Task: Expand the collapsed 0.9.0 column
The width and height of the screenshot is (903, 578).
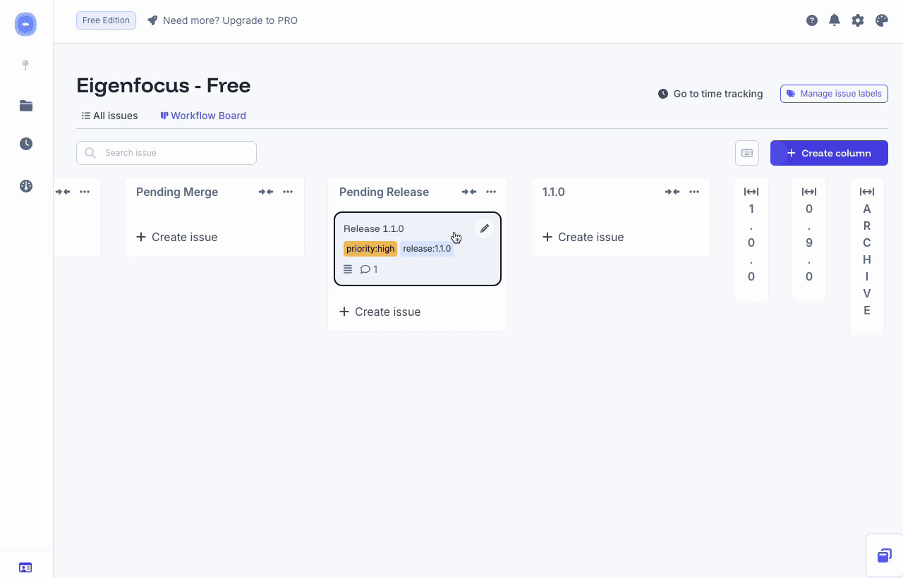Action: [x=808, y=191]
